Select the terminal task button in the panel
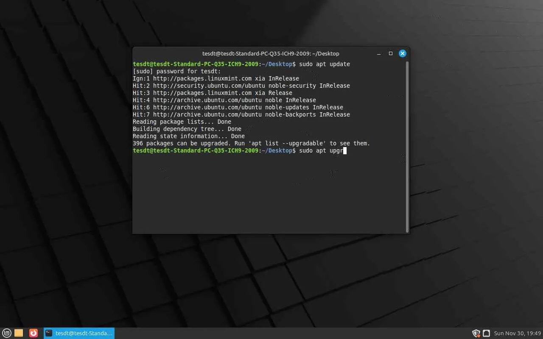The image size is (543, 339). [79, 333]
